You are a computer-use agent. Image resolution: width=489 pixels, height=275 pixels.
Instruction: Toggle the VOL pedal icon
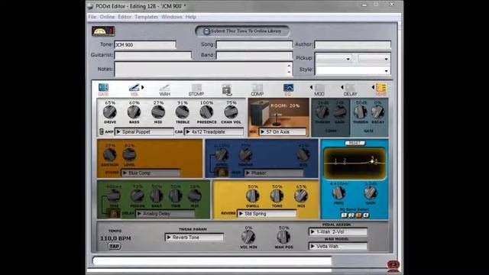point(134,88)
